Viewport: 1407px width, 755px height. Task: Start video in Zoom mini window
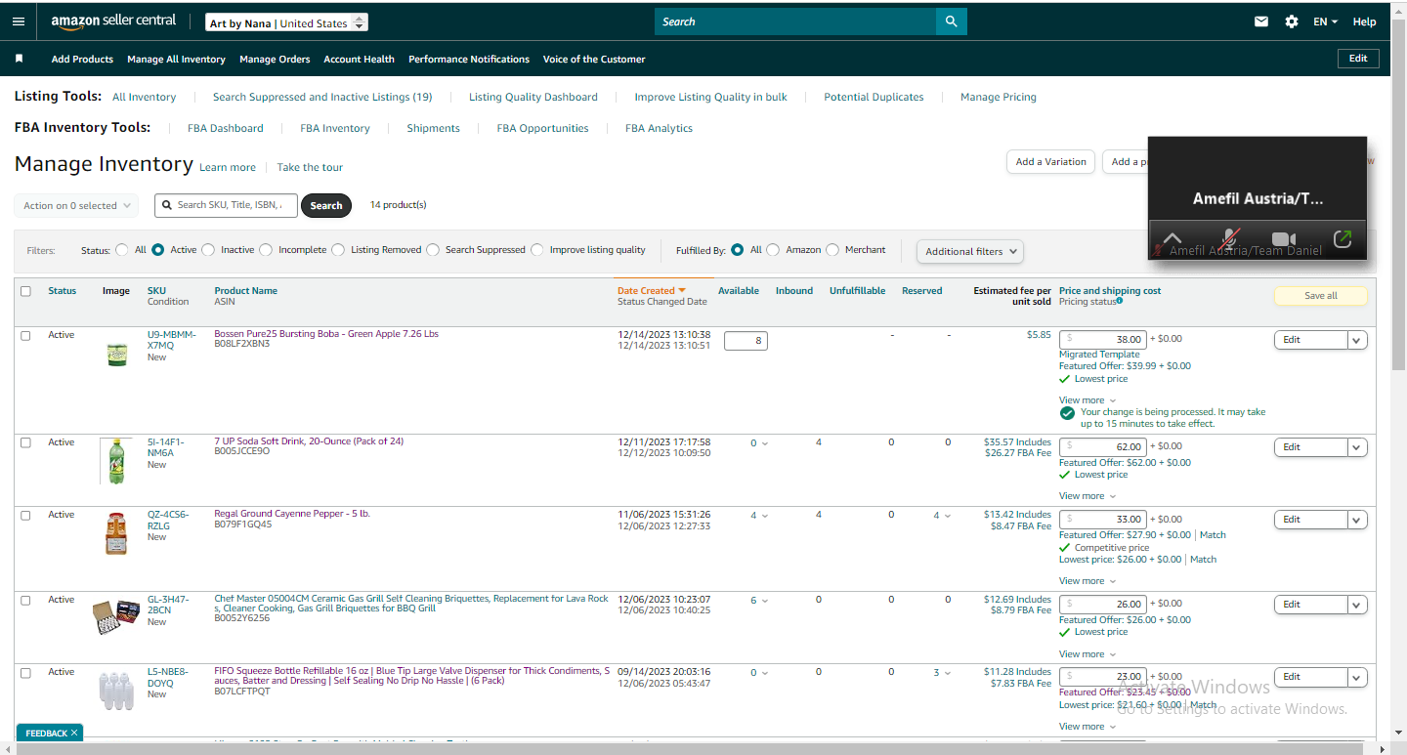pyautogui.click(x=1284, y=239)
